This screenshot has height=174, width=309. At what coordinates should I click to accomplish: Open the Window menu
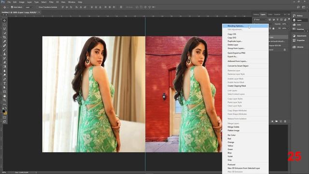(x=71, y=2)
